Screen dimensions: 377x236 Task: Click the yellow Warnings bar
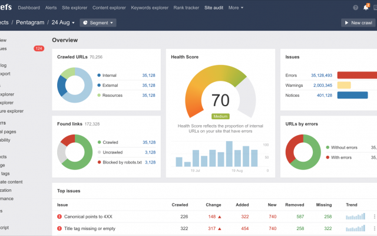tap(344, 85)
